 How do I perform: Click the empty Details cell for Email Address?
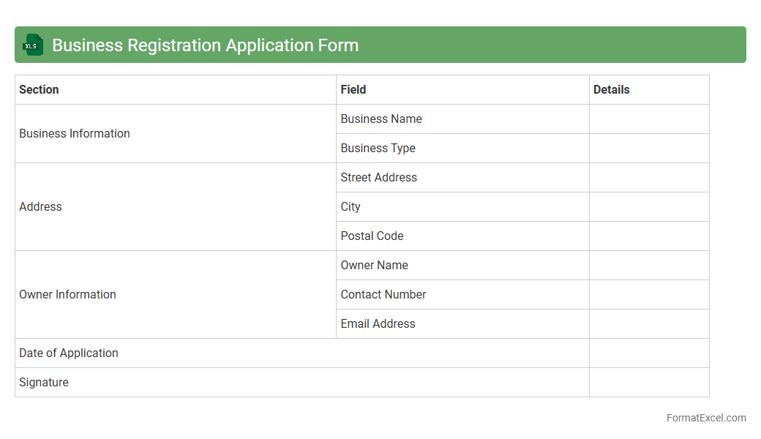point(649,323)
